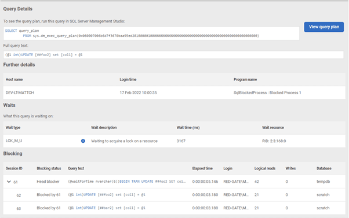The image size is (349, 218).
Task: Select blocked session 62 row
Action: pos(174,195)
